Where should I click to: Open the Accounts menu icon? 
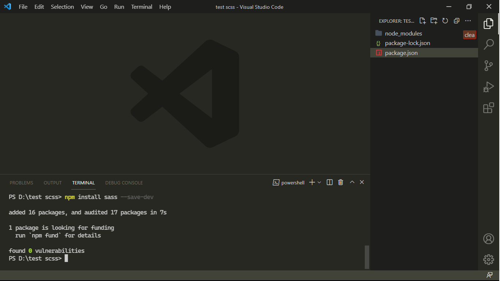coord(489,239)
